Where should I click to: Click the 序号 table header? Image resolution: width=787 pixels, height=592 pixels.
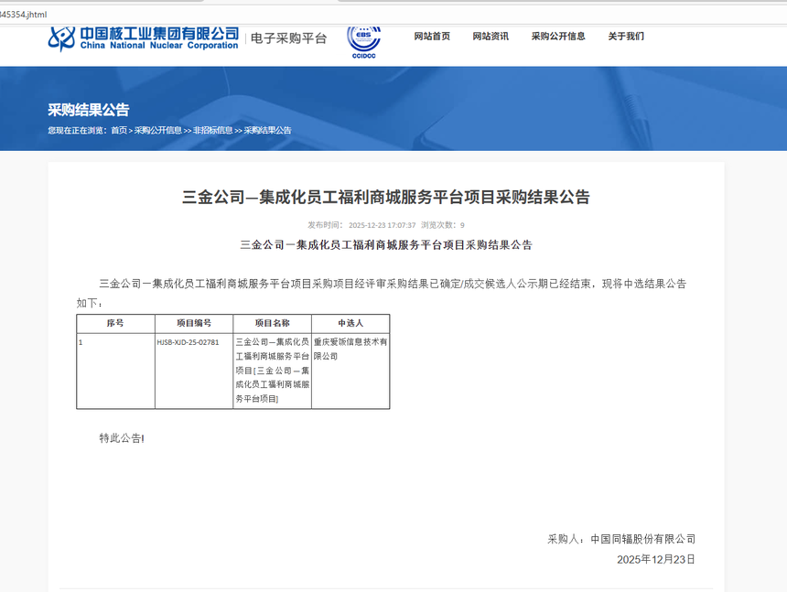(x=115, y=324)
